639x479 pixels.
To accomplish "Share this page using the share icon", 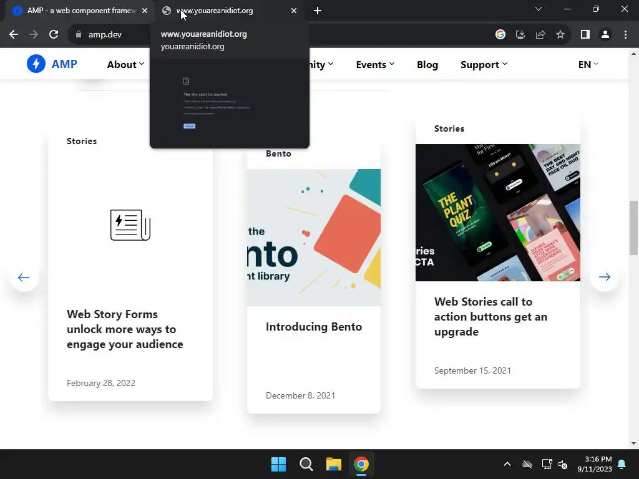I will (x=540, y=35).
